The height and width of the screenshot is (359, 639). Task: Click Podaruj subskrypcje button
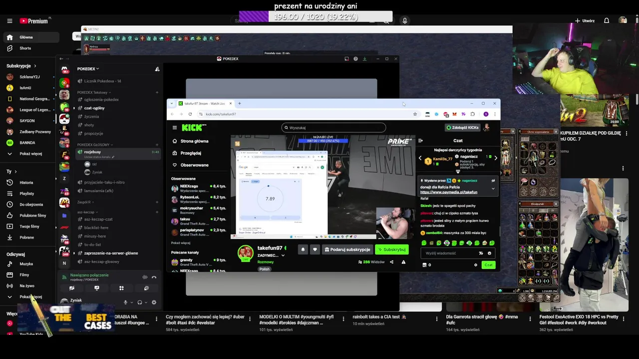pos(347,249)
